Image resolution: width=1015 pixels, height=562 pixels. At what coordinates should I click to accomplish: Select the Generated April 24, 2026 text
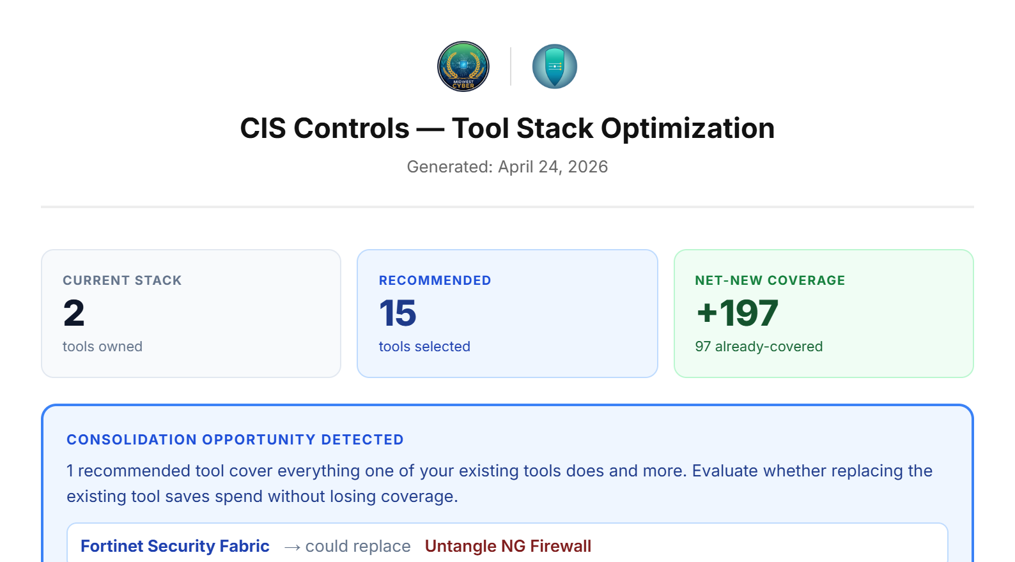[x=507, y=167]
